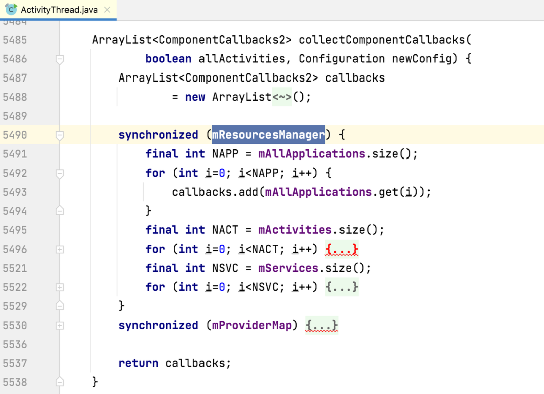
Task: Open folded braces after synchronized (mProviderMap)
Action: [x=322, y=325]
